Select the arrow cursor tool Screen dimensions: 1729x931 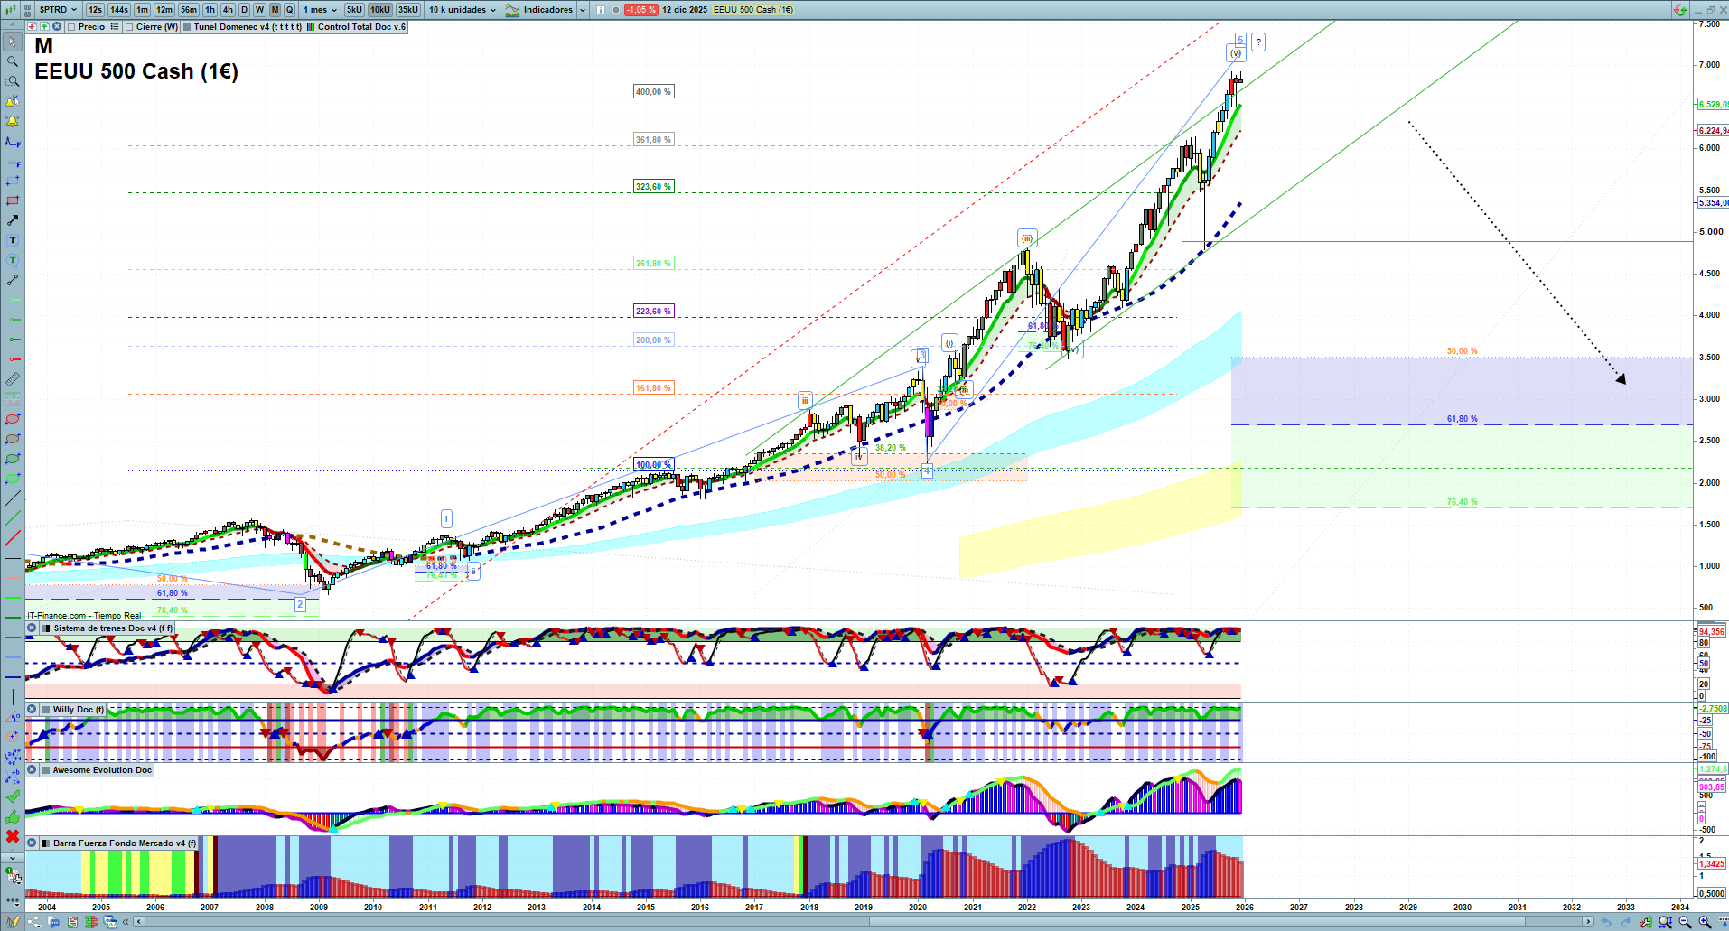13,42
